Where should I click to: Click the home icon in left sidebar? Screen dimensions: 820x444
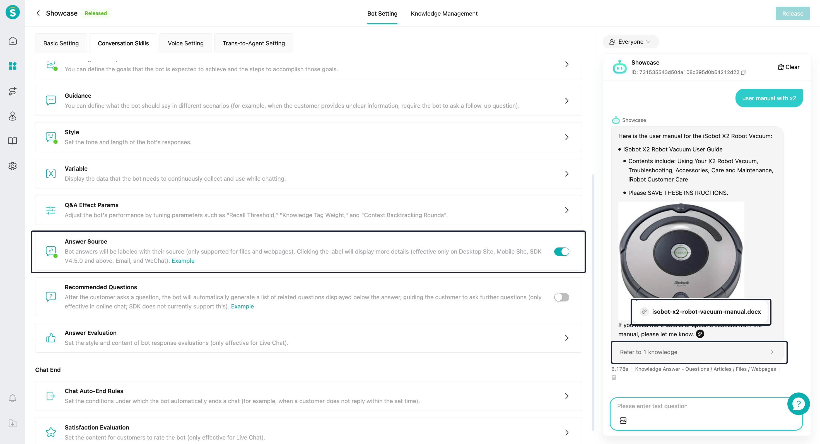(x=13, y=41)
